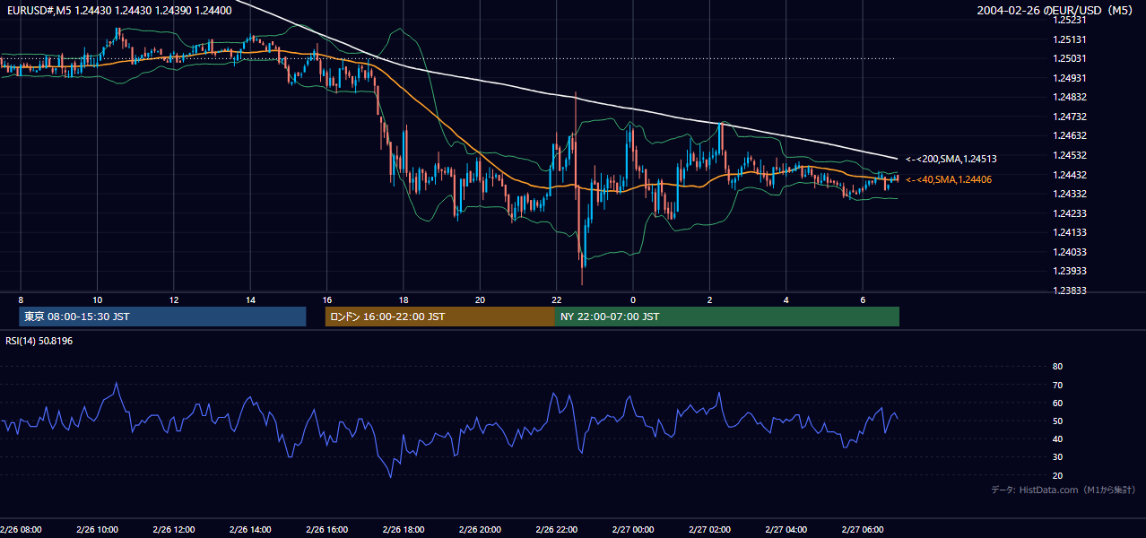1146x538 pixels.
Task: Click the 2/27 06:00 date label
Action: 863,529
